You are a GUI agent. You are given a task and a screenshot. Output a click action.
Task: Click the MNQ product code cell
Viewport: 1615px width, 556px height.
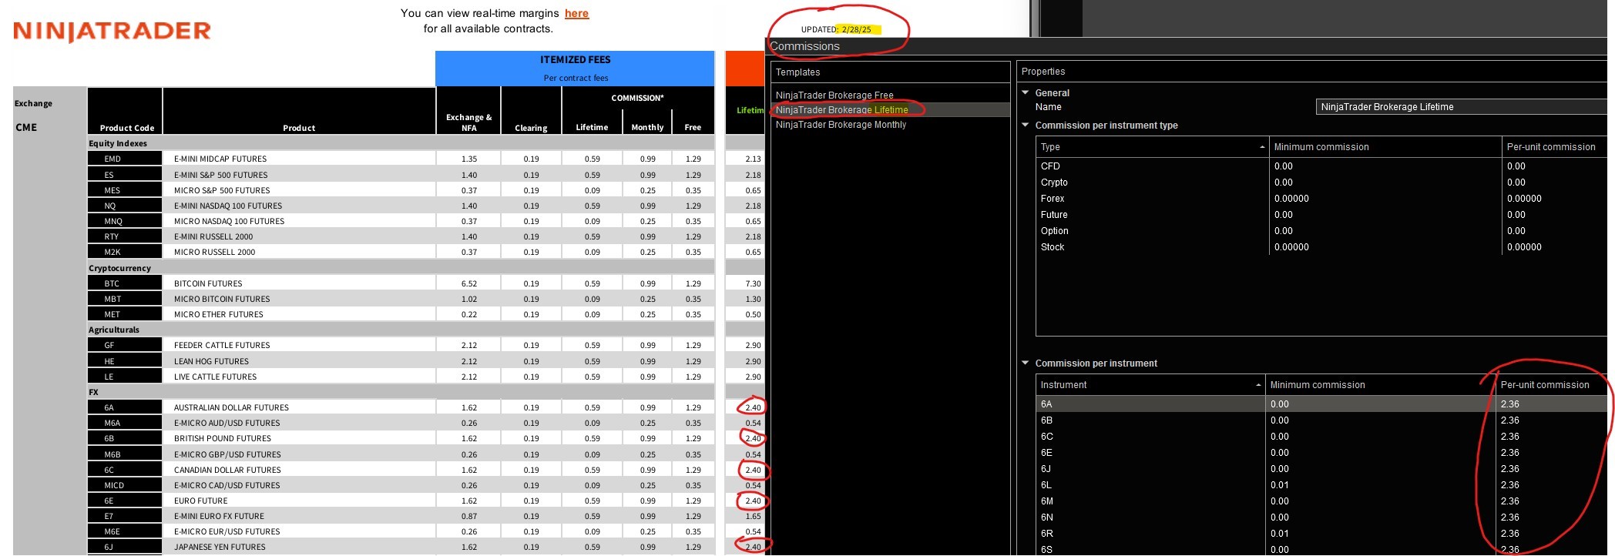click(125, 221)
